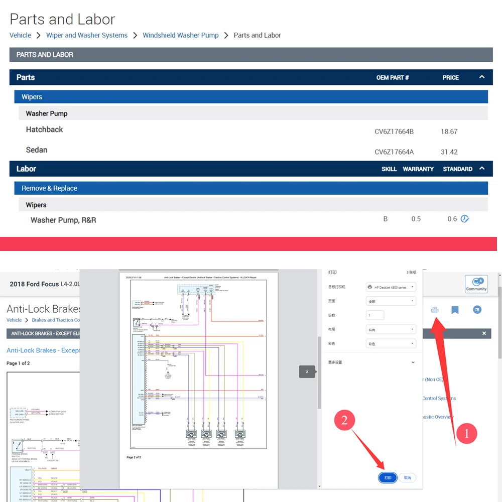Click the copies 份数 input field
Viewport: 502px width, 502px height.
(375, 315)
